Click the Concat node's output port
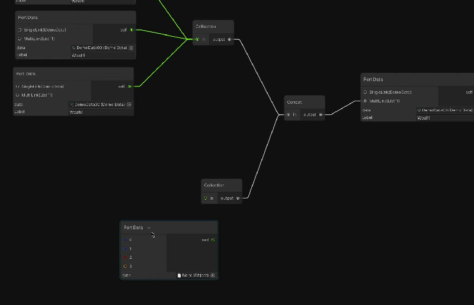This screenshot has height=305, width=474. pyautogui.click(x=321, y=114)
